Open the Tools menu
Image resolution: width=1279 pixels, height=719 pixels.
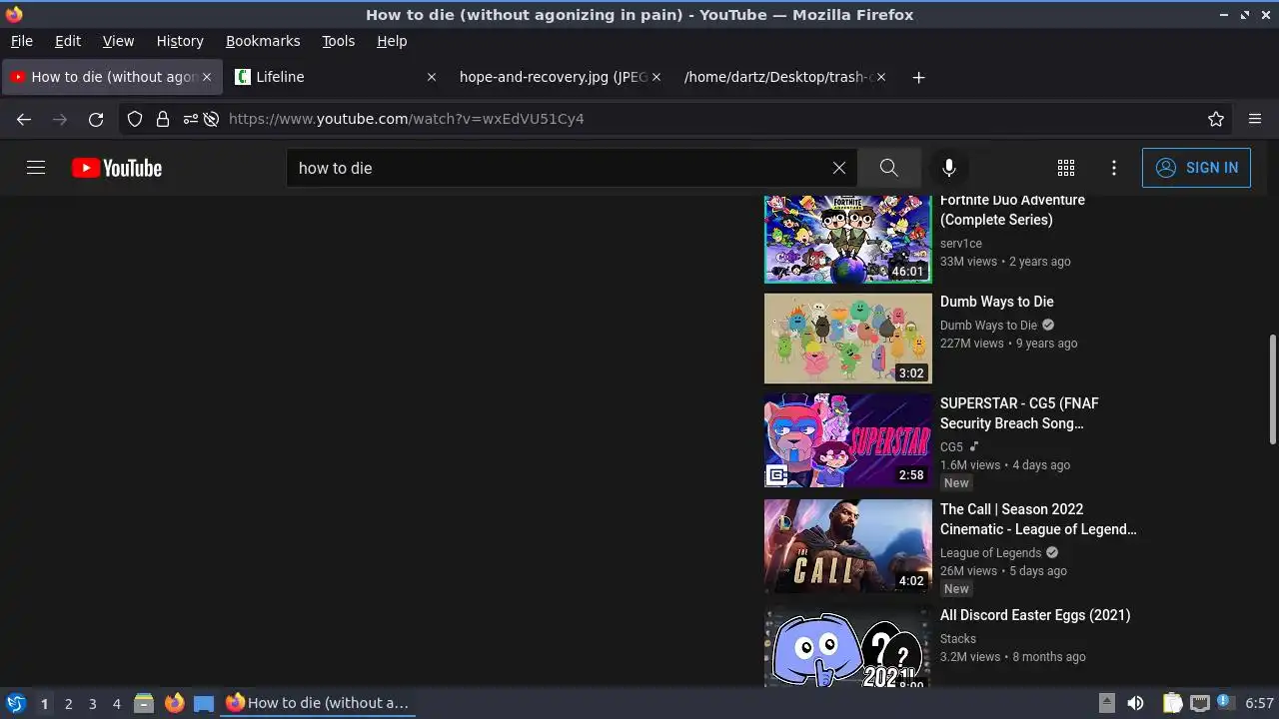(x=339, y=41)
